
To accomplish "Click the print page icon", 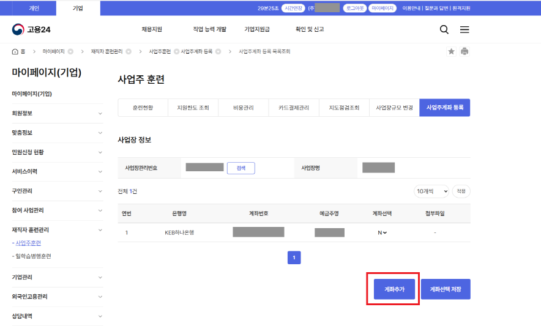I will click(x=465, y=51).
